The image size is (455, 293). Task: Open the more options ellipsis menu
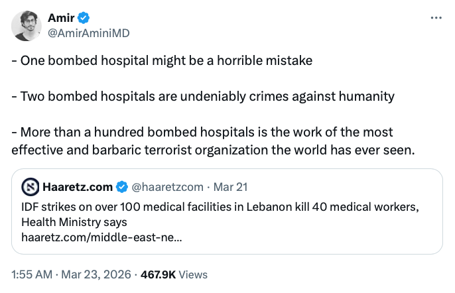[x=436, y=18]
